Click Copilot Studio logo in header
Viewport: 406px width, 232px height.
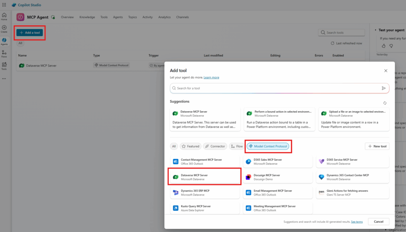14,5
